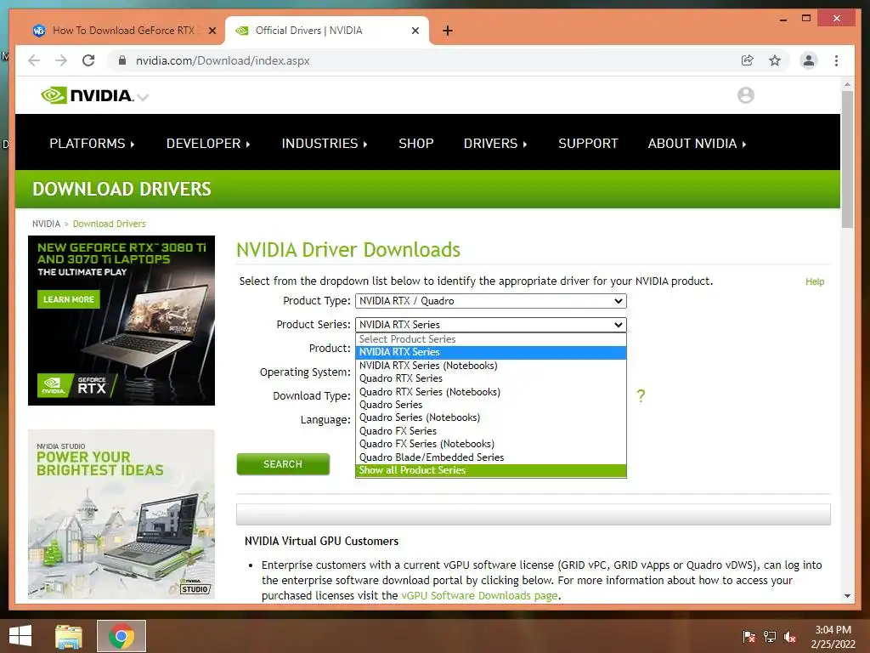870x653 pixels.
Task: Click the browser forward arrow
Action: point(61,60)
